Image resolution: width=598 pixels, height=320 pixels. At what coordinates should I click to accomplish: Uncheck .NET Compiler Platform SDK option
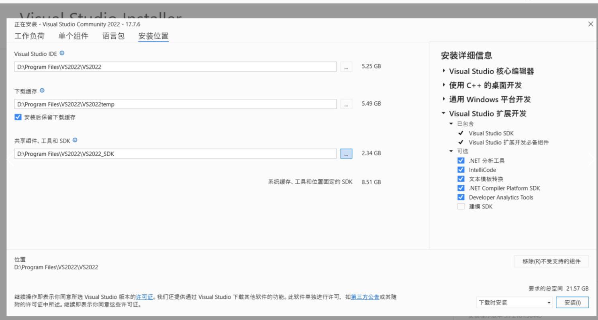[x=461, y=188]
